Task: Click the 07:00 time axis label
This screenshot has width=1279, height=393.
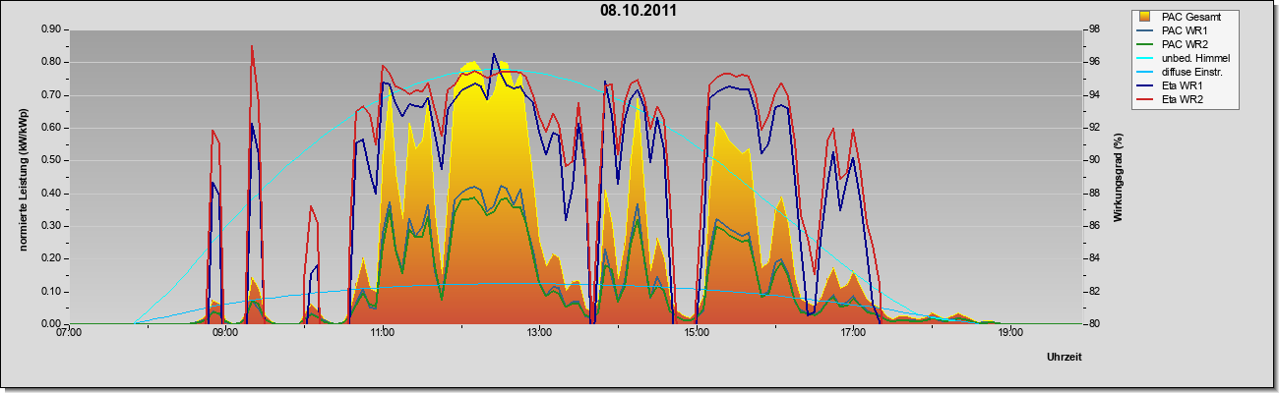Action: [x=69, y=333]
